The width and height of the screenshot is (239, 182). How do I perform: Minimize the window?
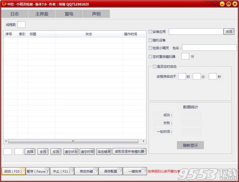tap(222, 4)
